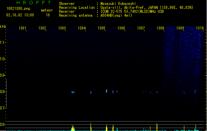Click time marker 1310
The image size is (207, 131).
(200, 28)
